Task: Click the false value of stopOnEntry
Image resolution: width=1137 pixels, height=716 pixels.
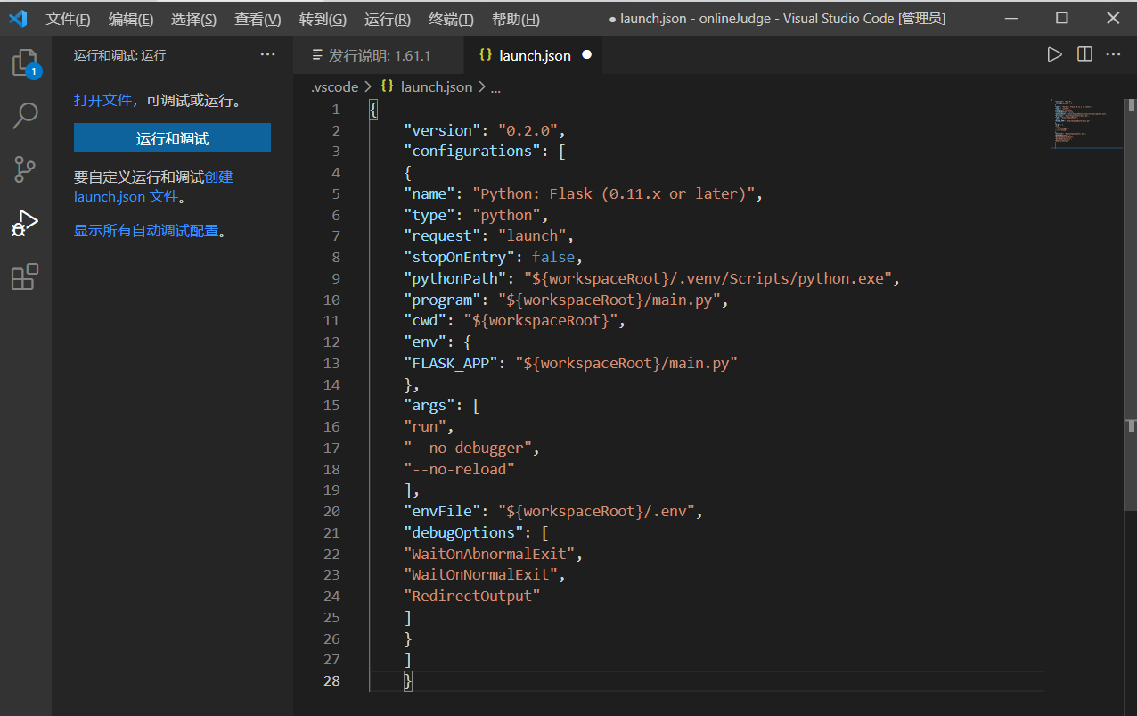Action: tap(553, 257)
